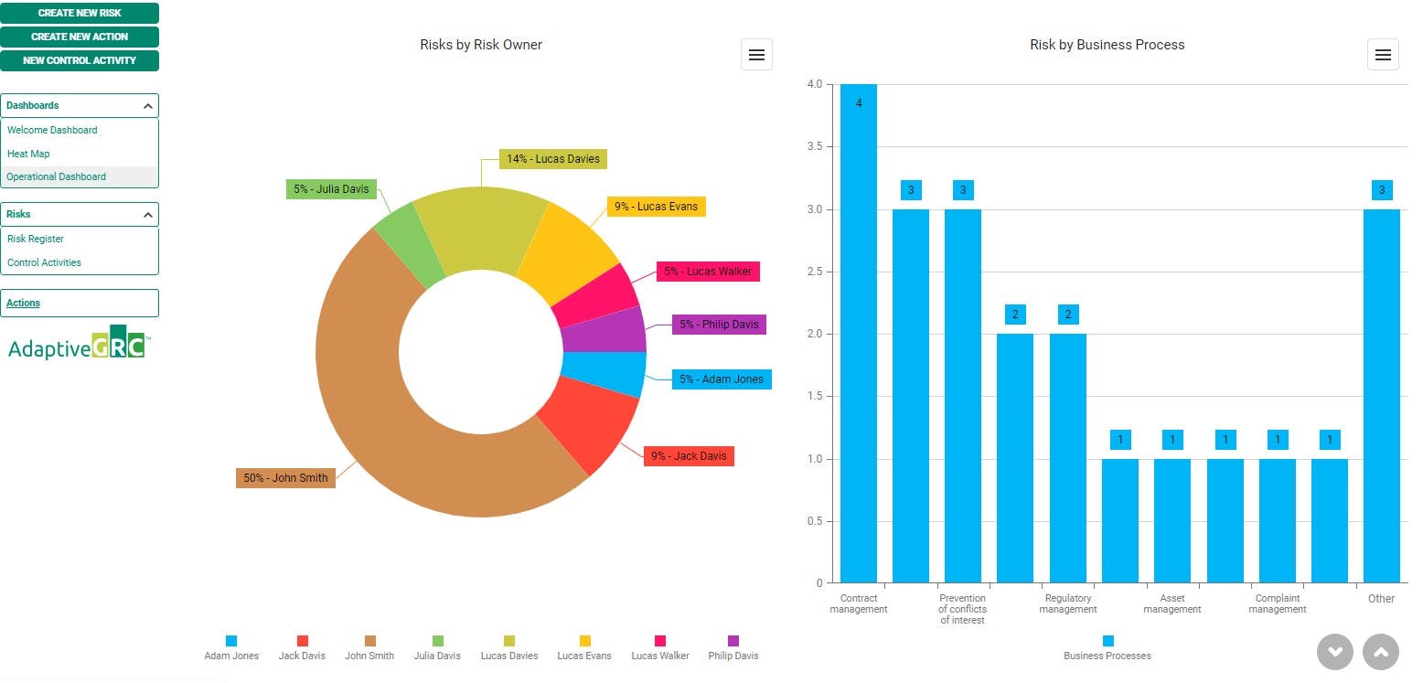
Task: Open the Welcome Dashboard
Action: [52, 130]
